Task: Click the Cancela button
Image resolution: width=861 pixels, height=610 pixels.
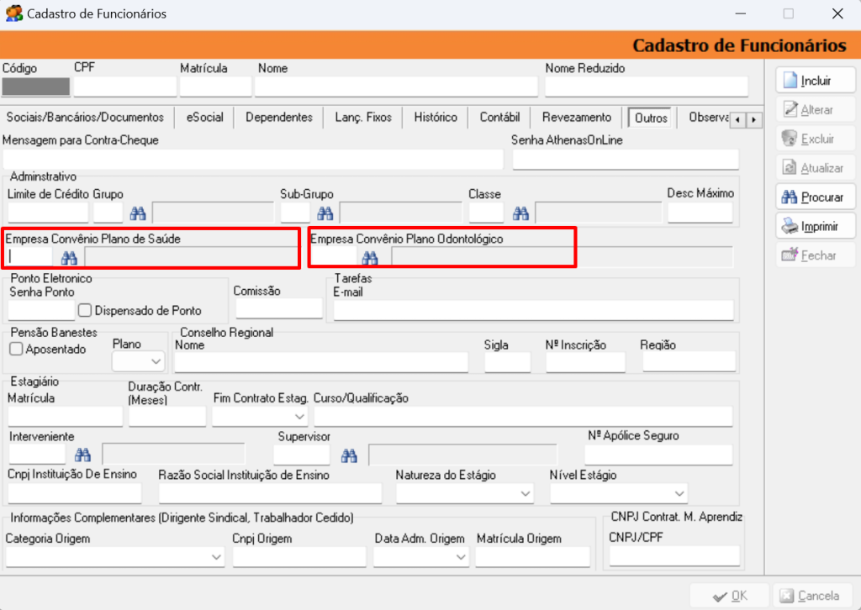Action: 813,595
